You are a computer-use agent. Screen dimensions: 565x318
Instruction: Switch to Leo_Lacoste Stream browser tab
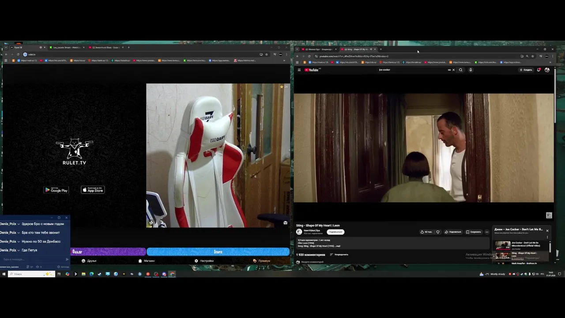pyautogui.click(x=67, y=47)
